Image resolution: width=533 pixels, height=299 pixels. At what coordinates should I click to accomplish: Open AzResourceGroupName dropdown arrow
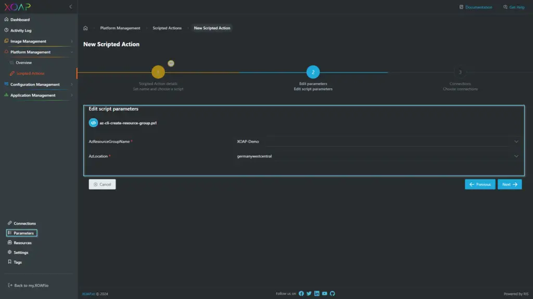point(516,142)
